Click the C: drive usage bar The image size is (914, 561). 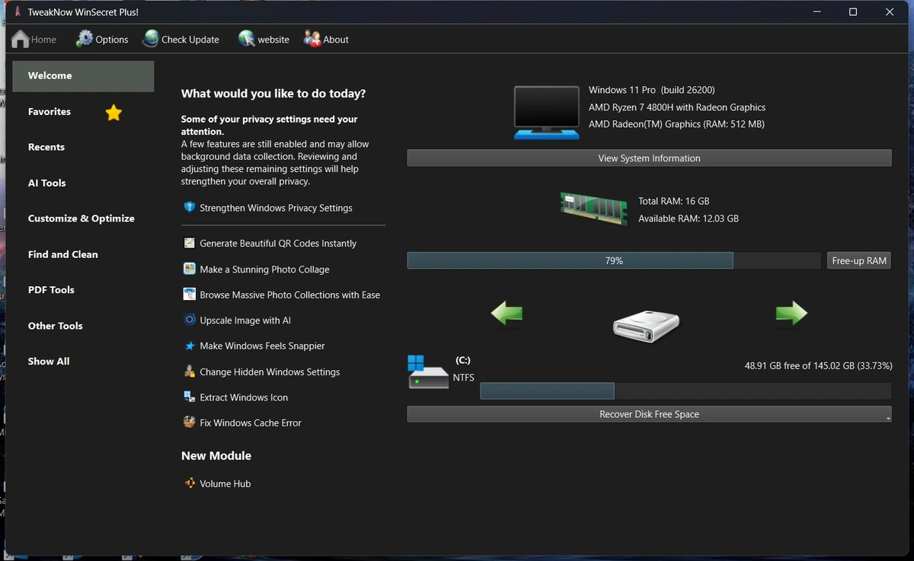685,390
